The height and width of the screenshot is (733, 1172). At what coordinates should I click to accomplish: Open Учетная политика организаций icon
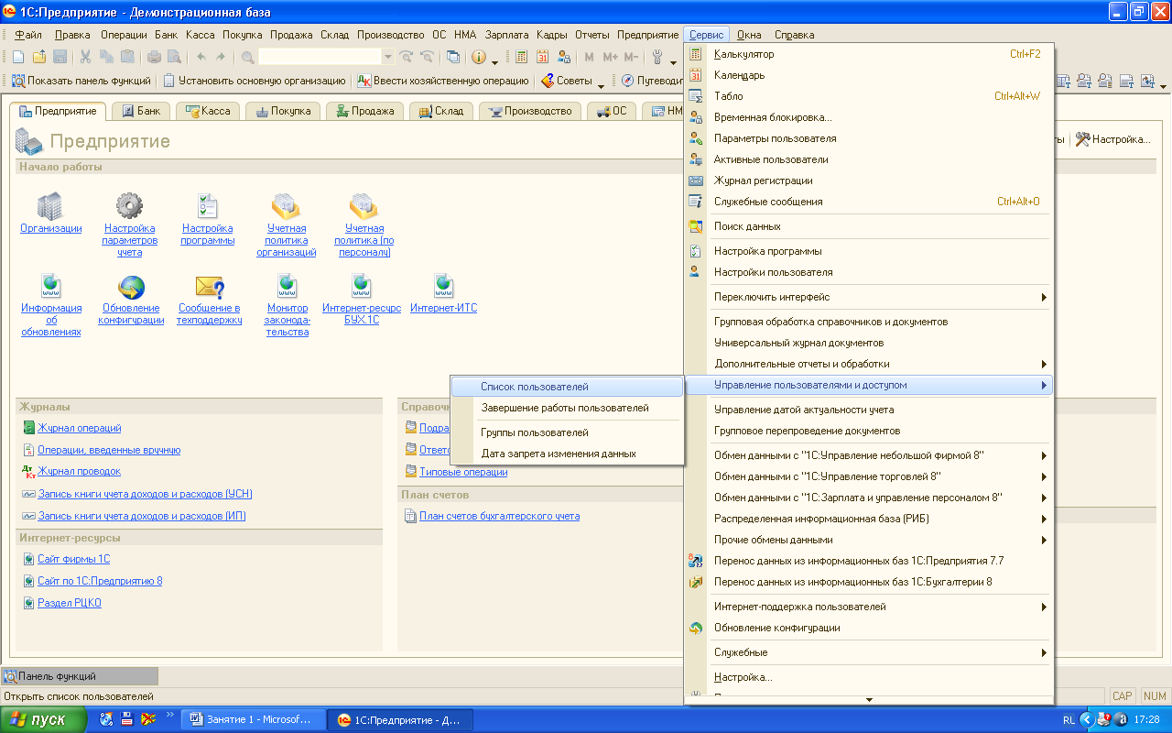[286, 205]
